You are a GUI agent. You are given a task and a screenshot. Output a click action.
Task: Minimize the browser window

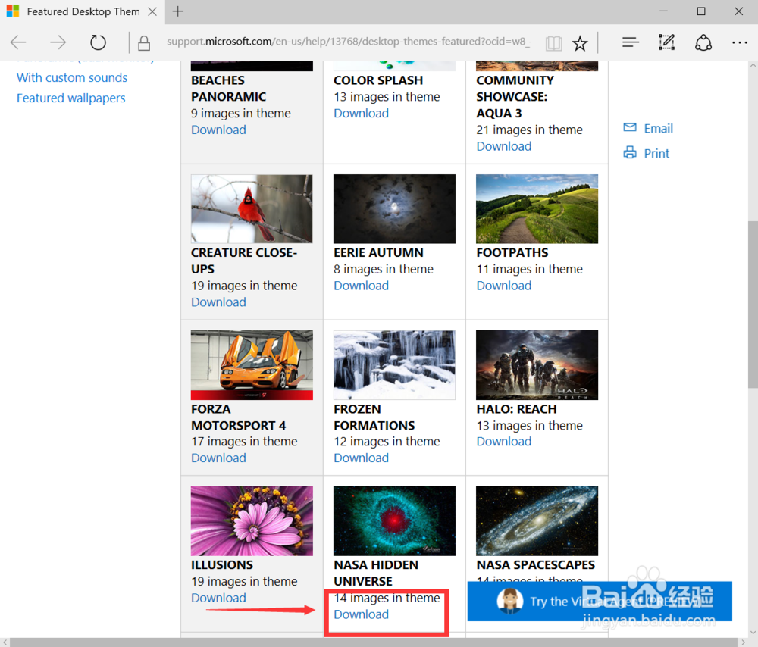(x=664, y=11)
